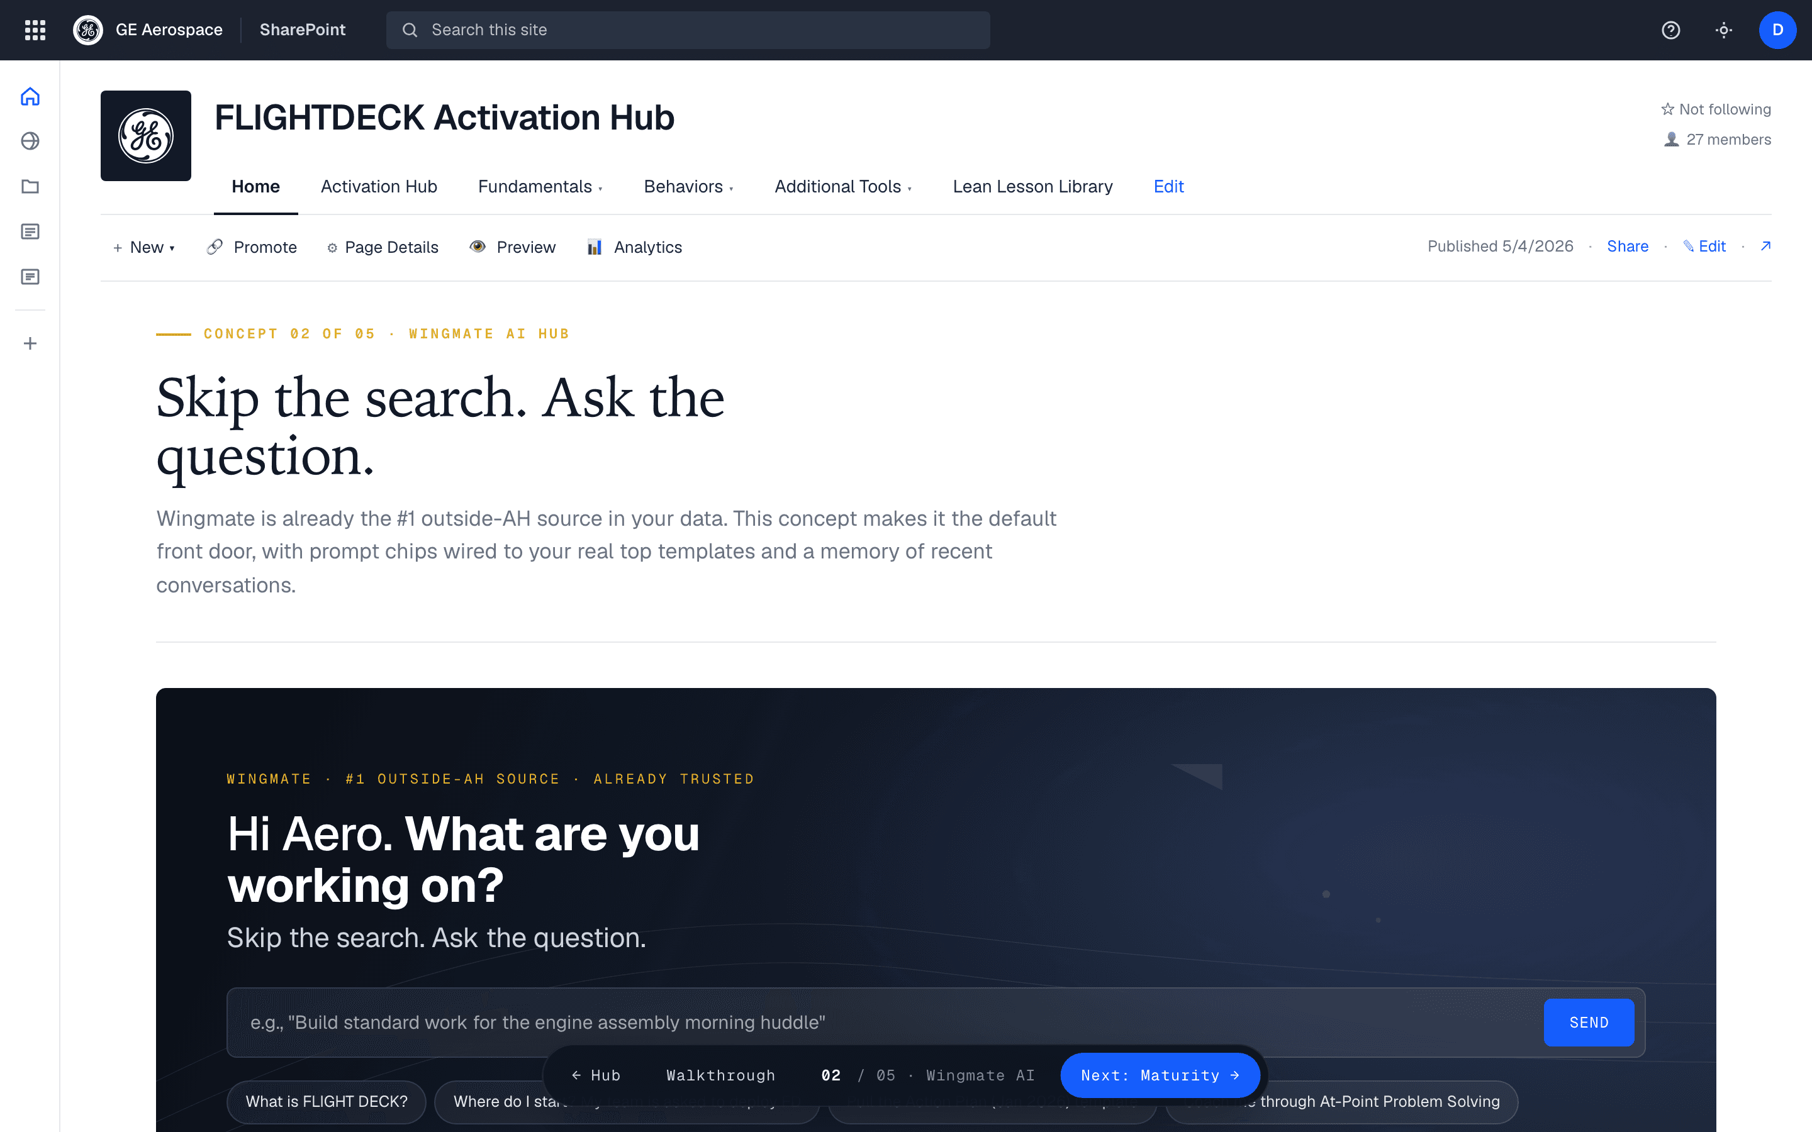Click the Preview eye icon
Viewport: 1812px width, 1132px height.
[478, 247]
